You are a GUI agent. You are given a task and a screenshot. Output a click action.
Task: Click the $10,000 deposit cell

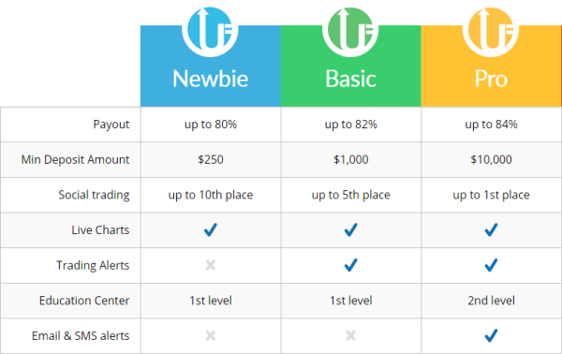point(491,159)
